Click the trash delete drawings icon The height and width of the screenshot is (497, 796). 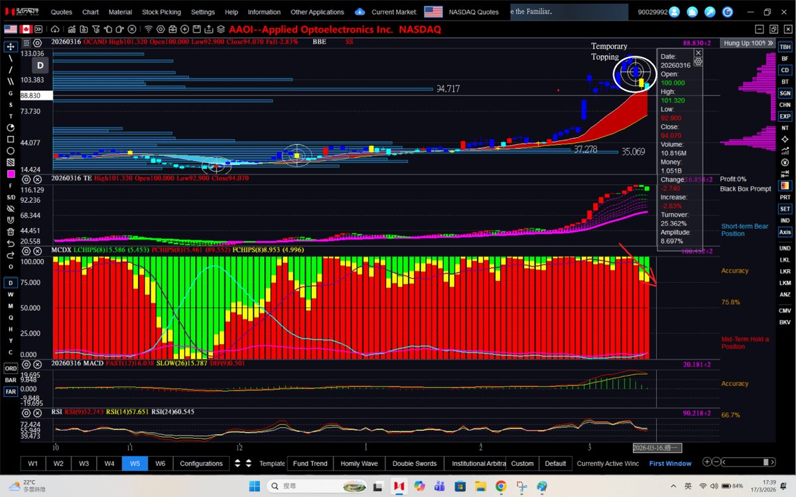(11, 231)
